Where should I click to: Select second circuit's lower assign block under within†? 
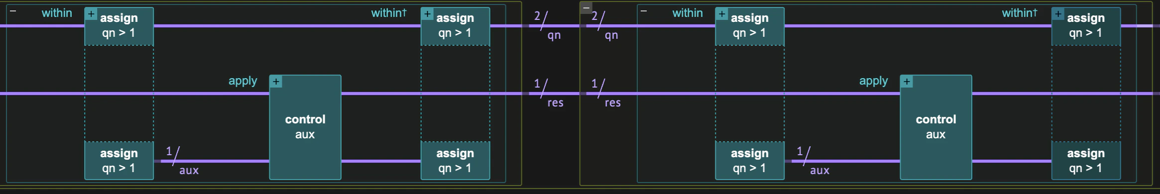click(x=1086, y=161)
